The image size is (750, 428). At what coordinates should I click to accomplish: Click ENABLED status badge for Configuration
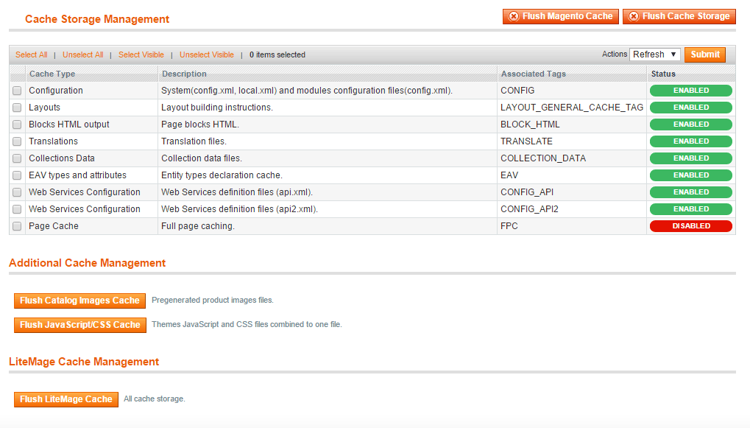[x=690, y=91]
